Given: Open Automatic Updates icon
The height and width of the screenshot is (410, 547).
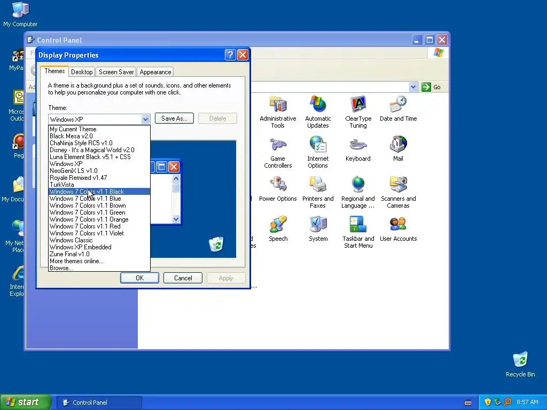Looking at the screenshot, I should point(318,112).
